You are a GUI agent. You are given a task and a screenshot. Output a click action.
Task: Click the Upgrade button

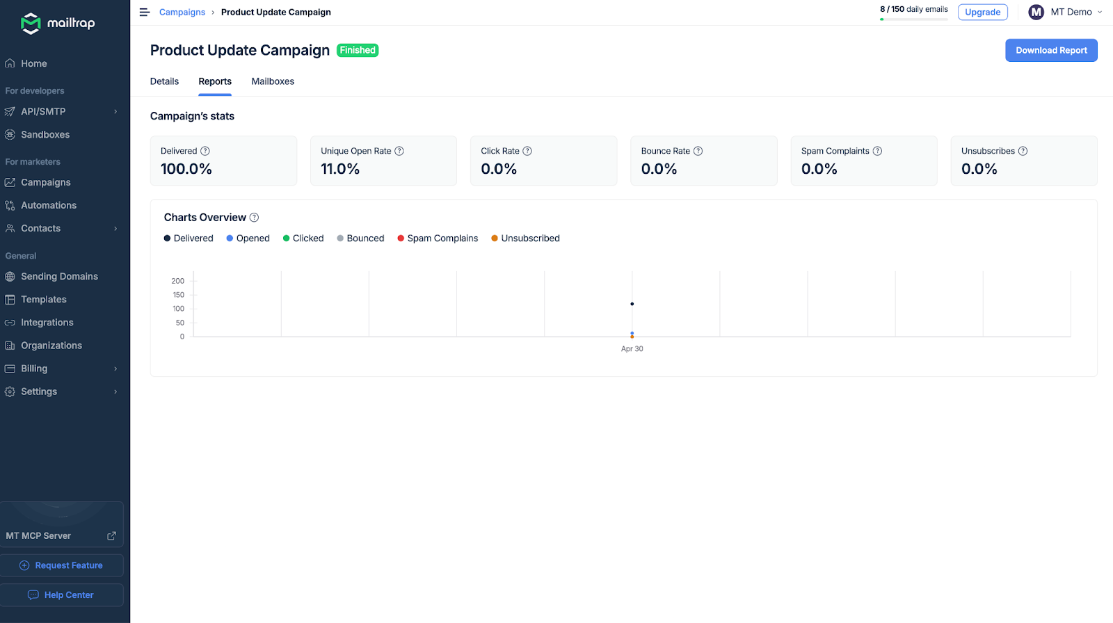coord(982,13)
